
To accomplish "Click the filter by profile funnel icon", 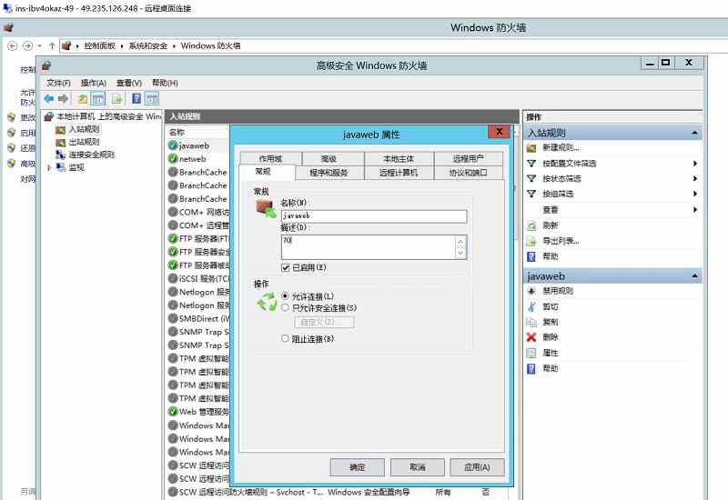I will (531, 164).
